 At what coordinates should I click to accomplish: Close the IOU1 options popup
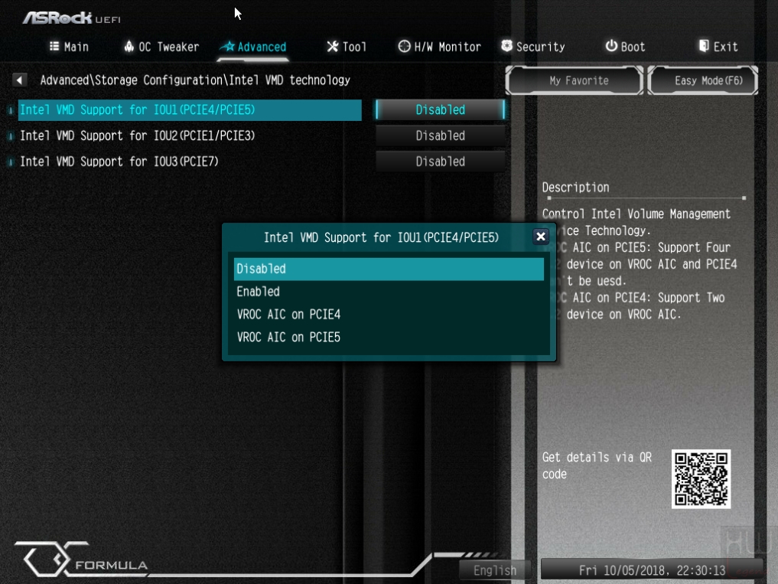(x=541, y=237)
